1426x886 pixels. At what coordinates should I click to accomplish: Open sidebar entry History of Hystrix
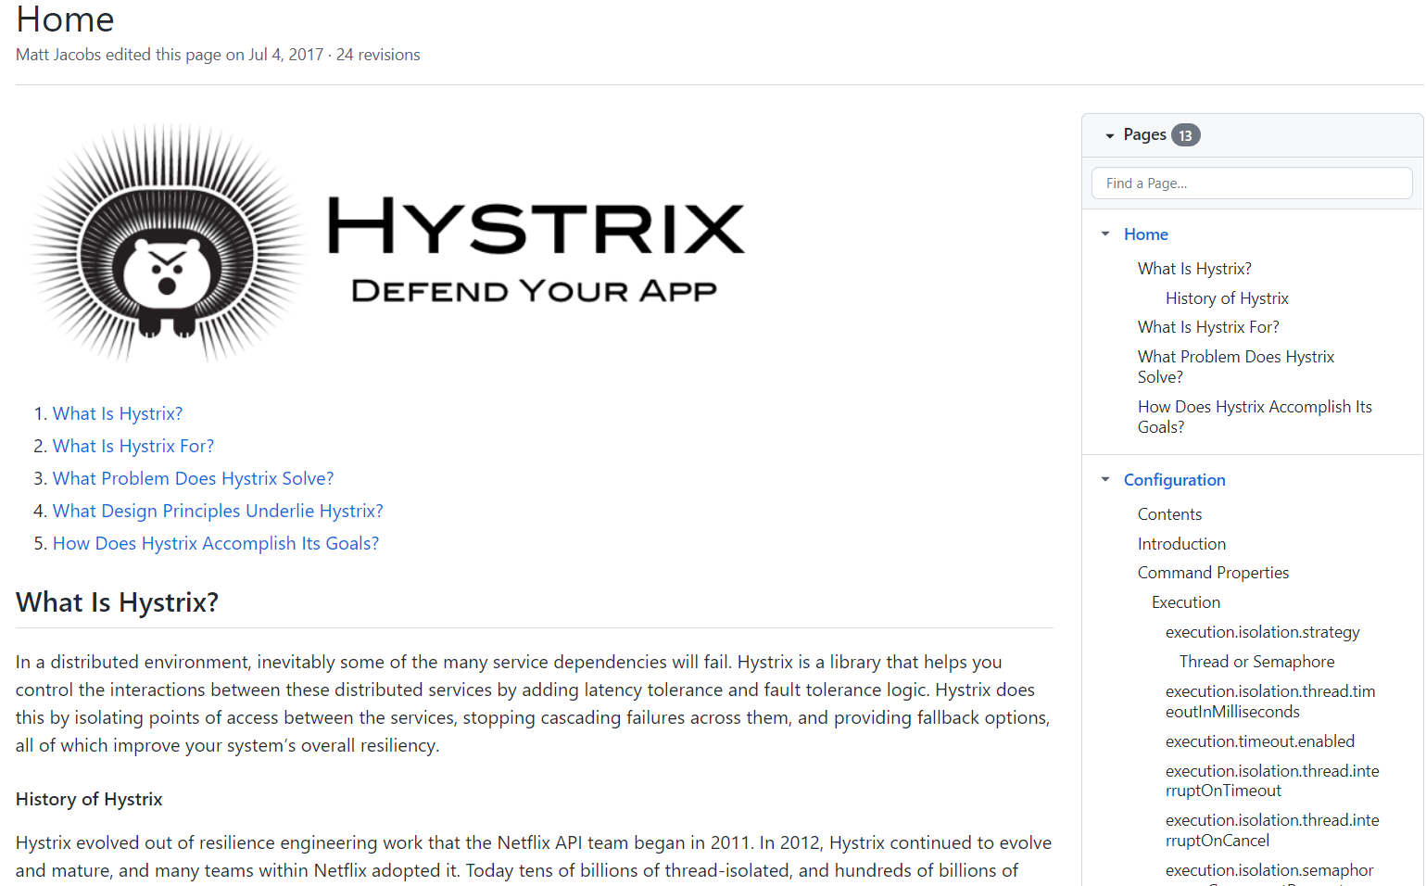pos(1227,298)
